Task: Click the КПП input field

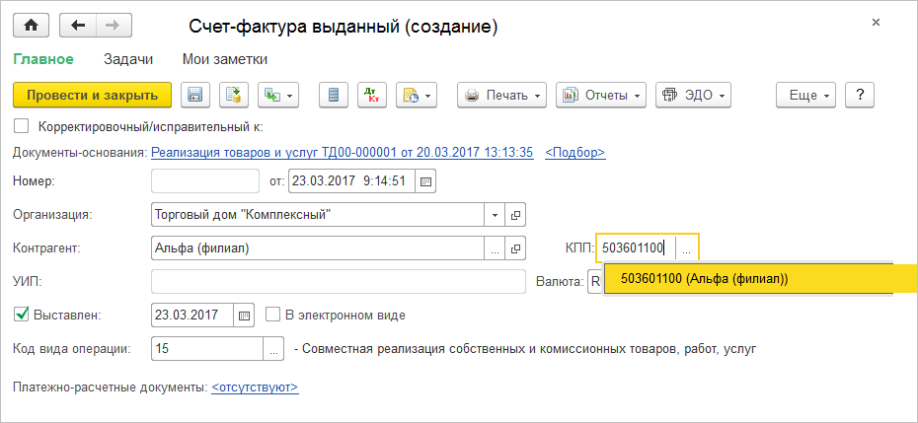Action: pos(637,248)
